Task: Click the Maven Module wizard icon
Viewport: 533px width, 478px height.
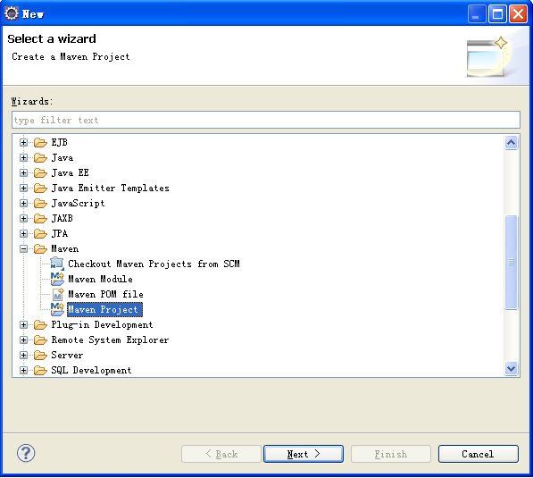Action: click(x=57, y=279)
